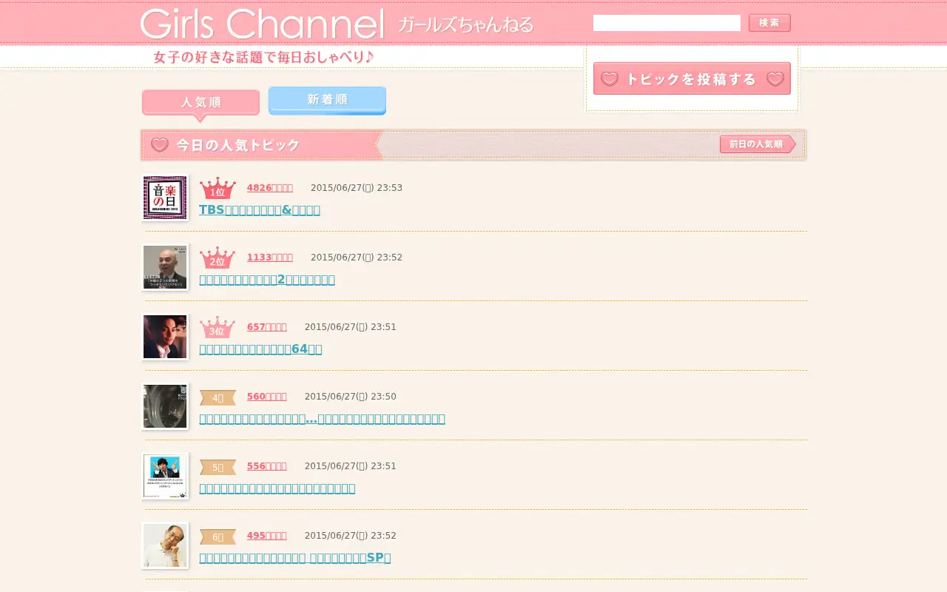Open the 657 comments link

(267, 327)
